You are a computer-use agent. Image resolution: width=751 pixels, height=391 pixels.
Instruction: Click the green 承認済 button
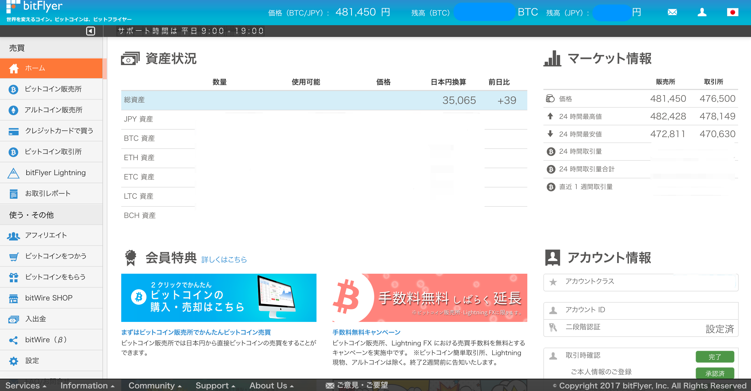pyautogui.click(x=715, y=374)
